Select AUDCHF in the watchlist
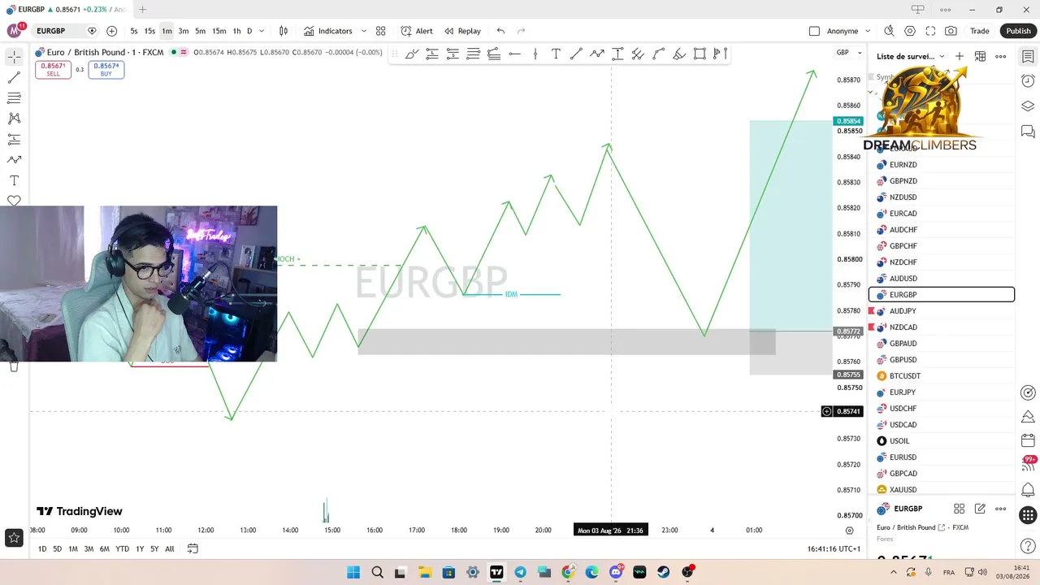The width and height of the screenshot is (1040, 585). pyautogui.click(x=942, y=230)
